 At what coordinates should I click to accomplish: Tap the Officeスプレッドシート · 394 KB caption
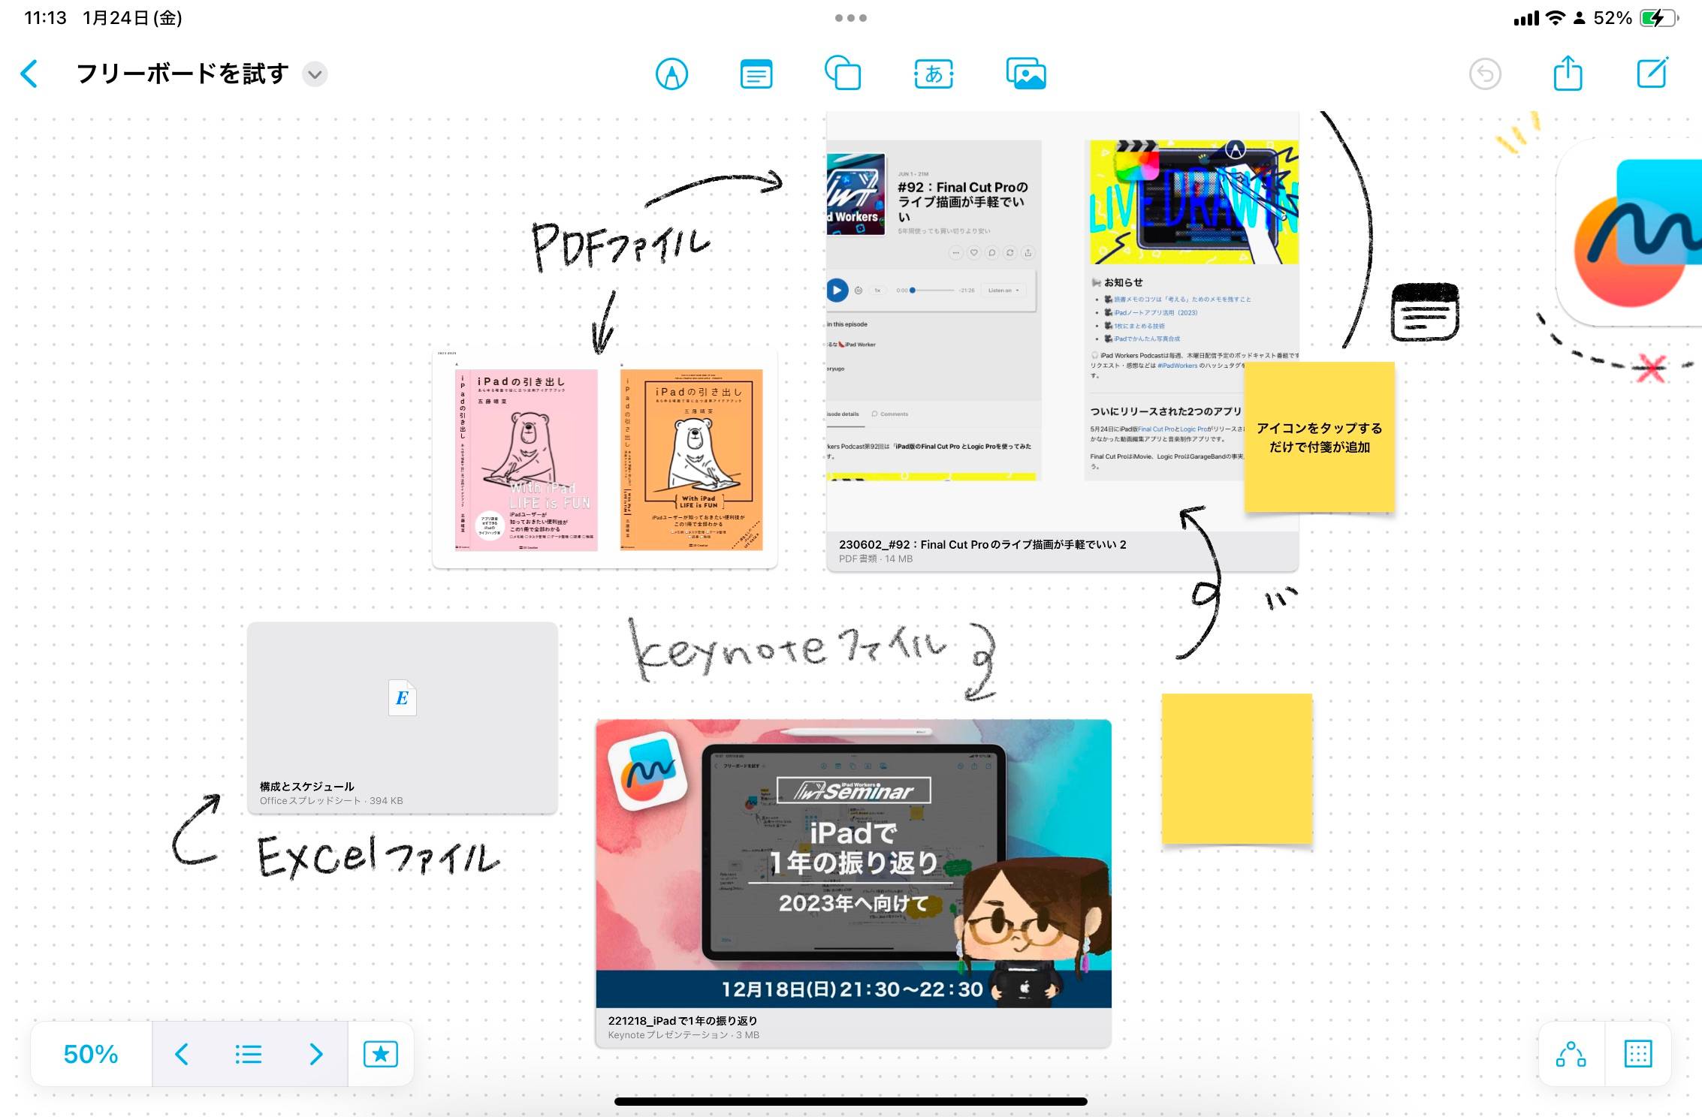[331, 801]
